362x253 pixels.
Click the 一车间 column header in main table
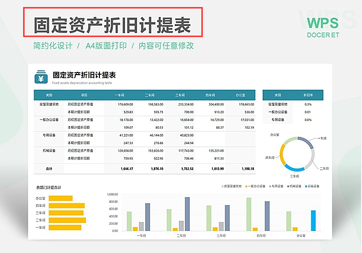(x=119, y=95)
